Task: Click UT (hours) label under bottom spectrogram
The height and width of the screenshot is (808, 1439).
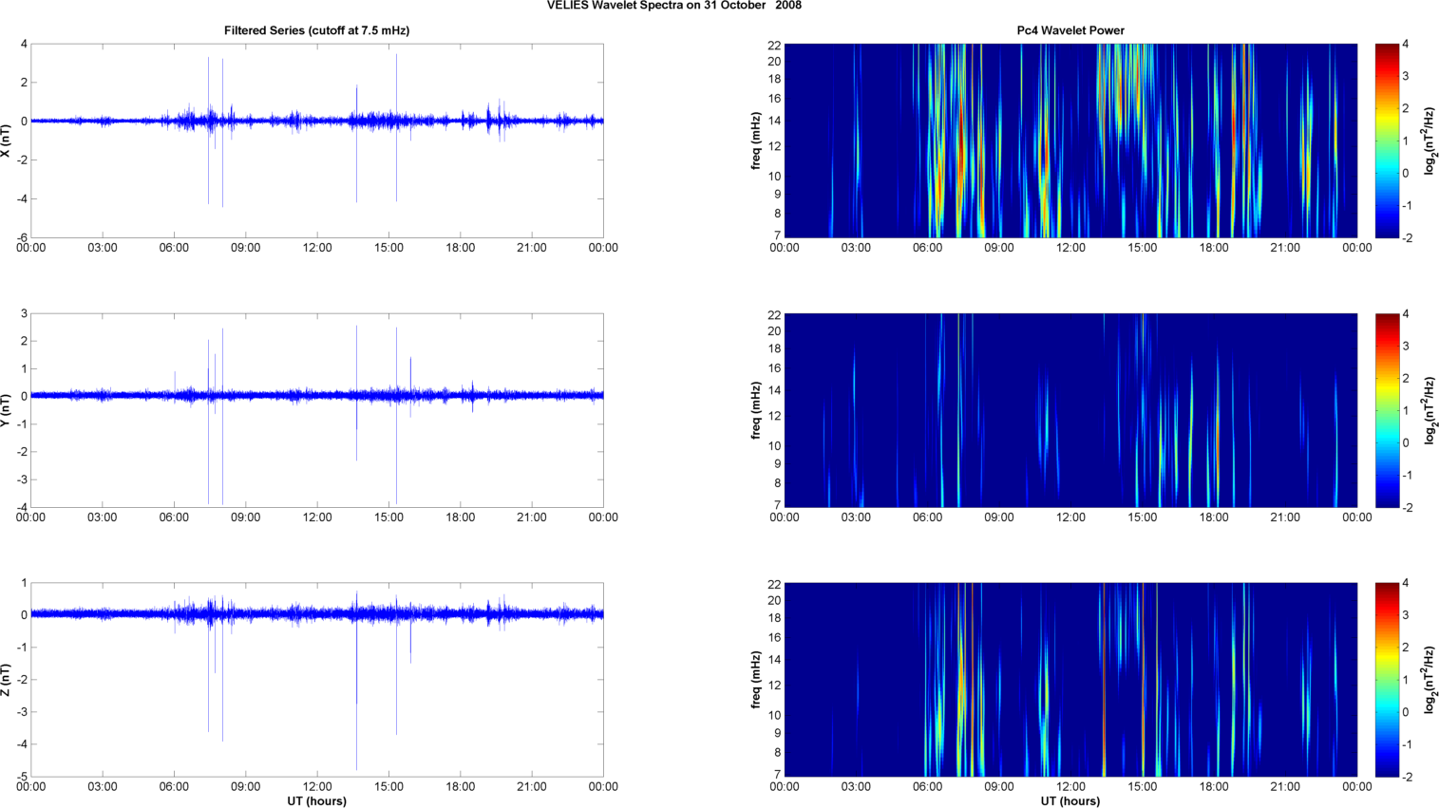Action: (x=1070, y=801)
